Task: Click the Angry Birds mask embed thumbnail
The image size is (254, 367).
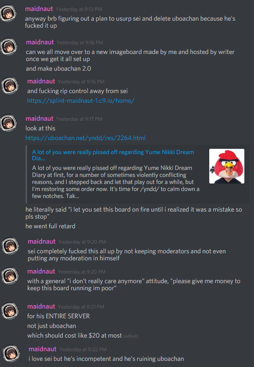Action: pos(227,166)
